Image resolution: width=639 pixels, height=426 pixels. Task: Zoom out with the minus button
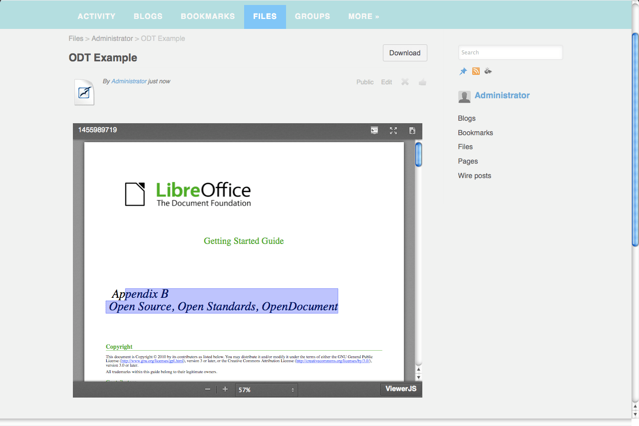click(208, 389)
